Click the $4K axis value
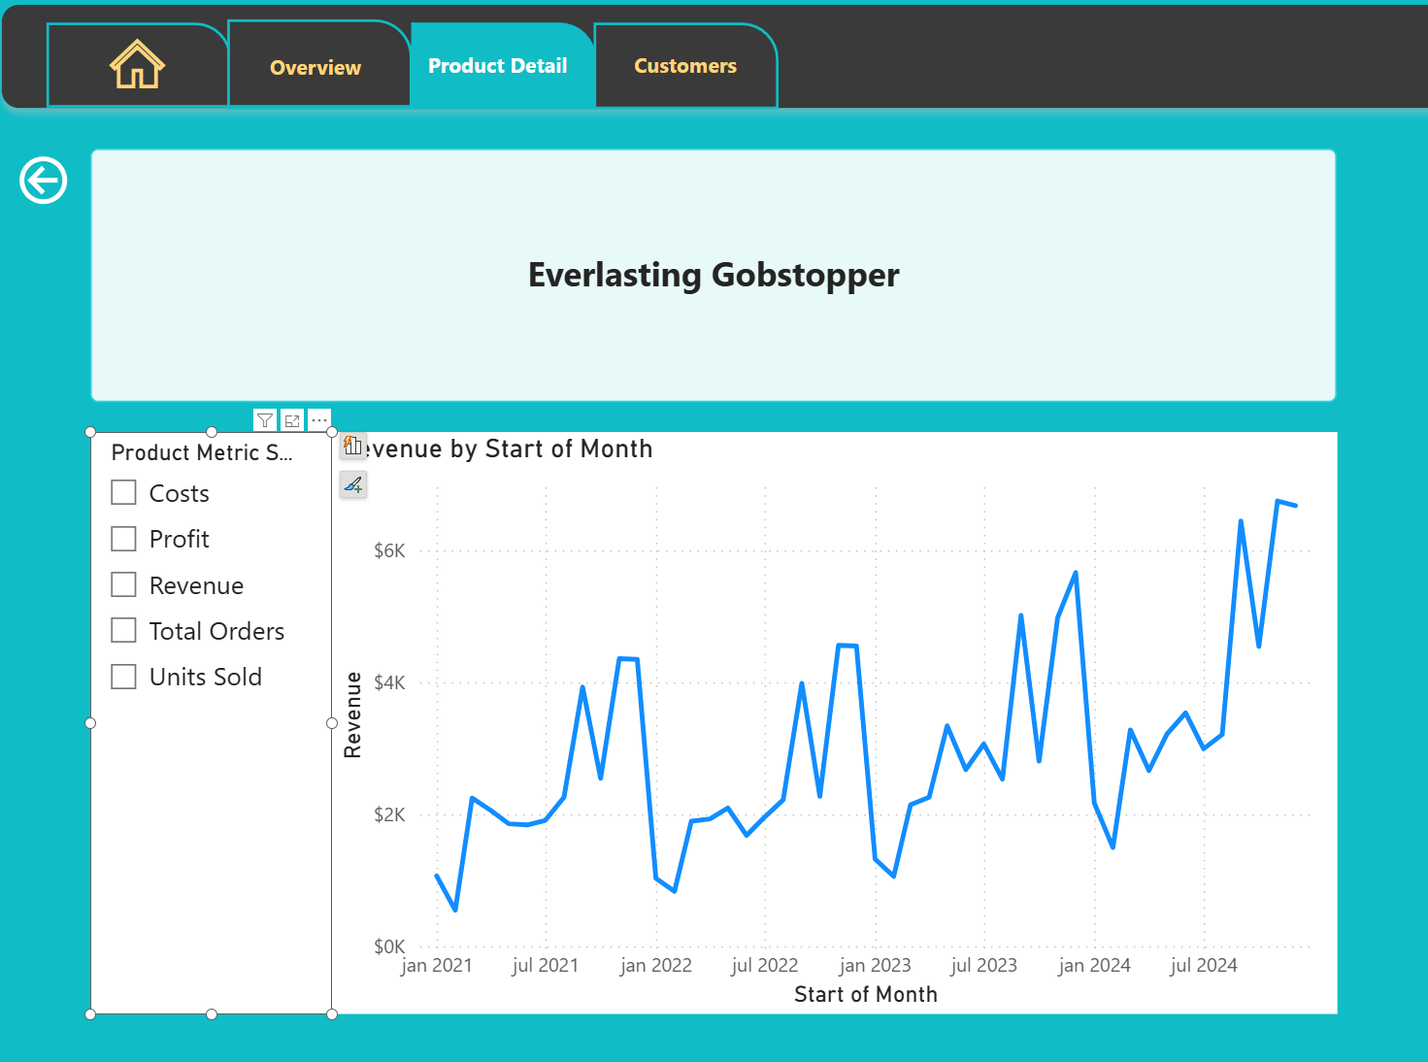 point(389,682)
